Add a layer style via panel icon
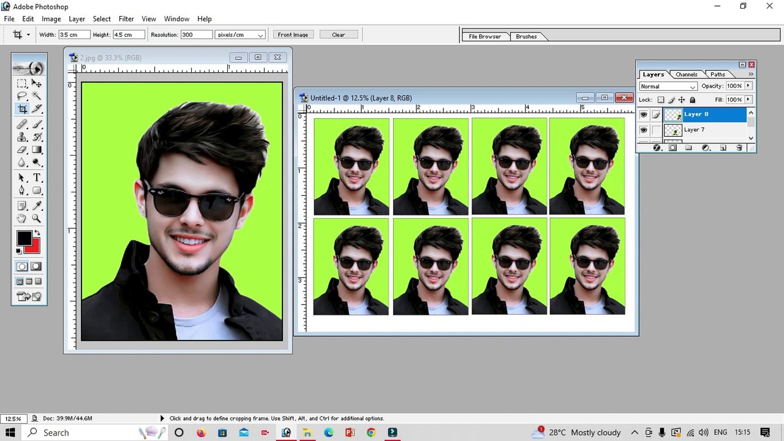This screenshot has width=784, height=441. 657,148
